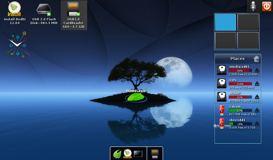Image resolution: width=273 pixels, height=160 pixels.
Task: Eject the /rofs volume
Action: click(x=257, y=83)
